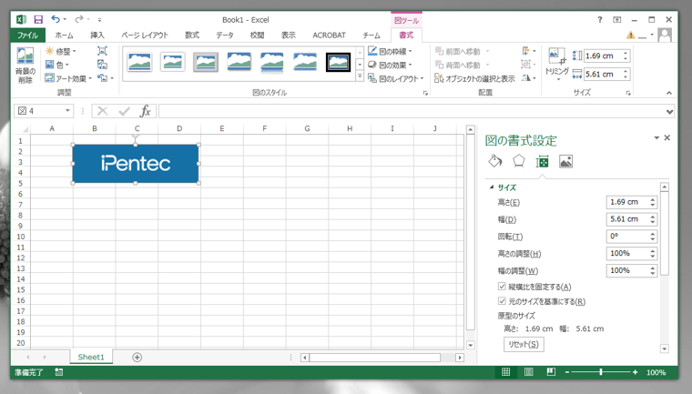Open the アート効果 artistic effects tool

click(68, 78)
